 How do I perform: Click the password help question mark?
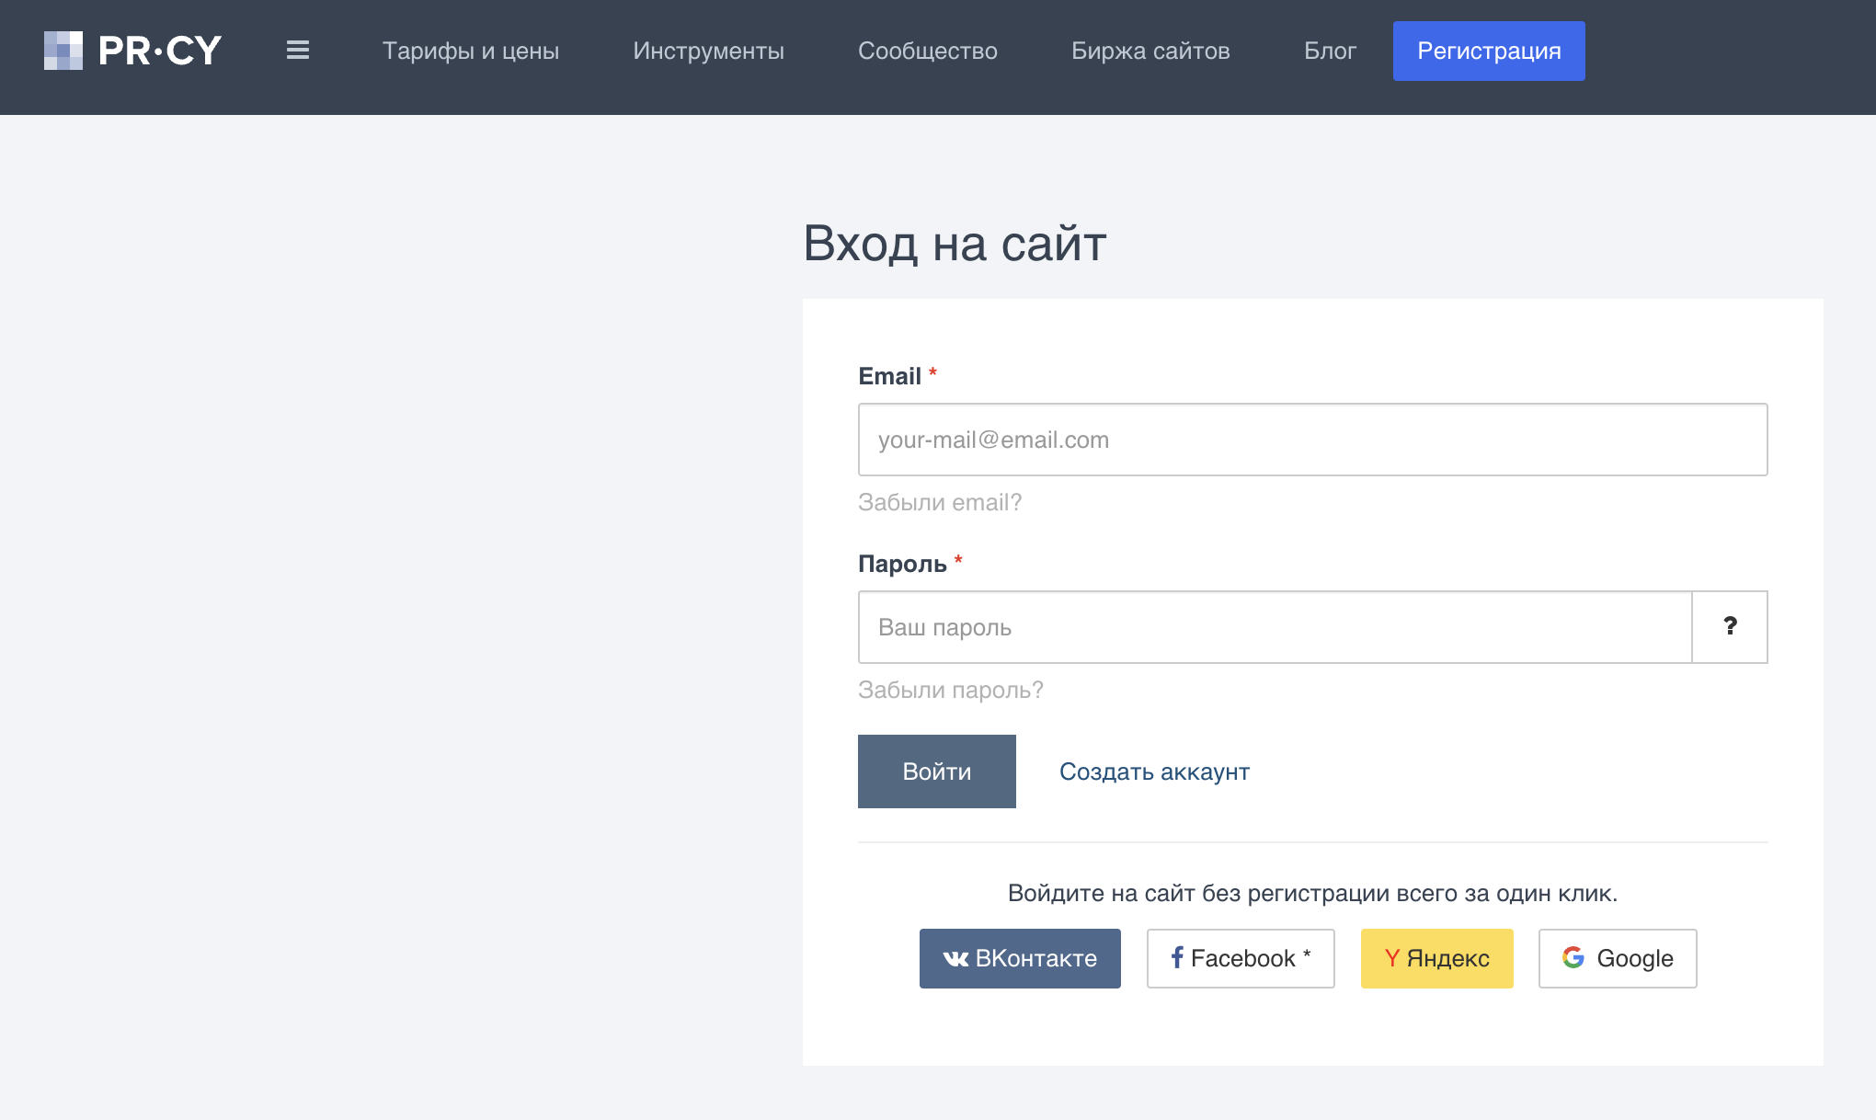1729,627
